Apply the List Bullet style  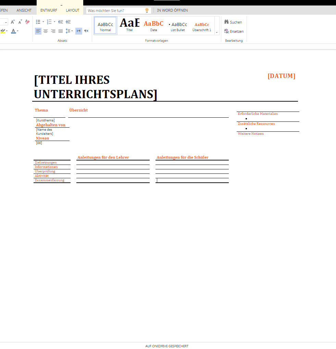[177, 26]
